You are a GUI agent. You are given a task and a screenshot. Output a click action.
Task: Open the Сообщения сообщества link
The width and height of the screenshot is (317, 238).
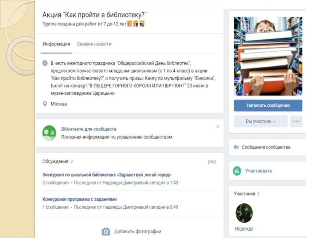(266, 147)
